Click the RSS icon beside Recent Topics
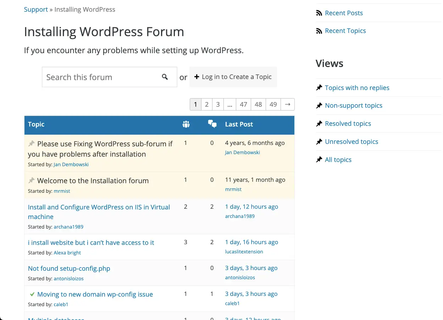This screenshot has height=320, width=443. (319, 31)
